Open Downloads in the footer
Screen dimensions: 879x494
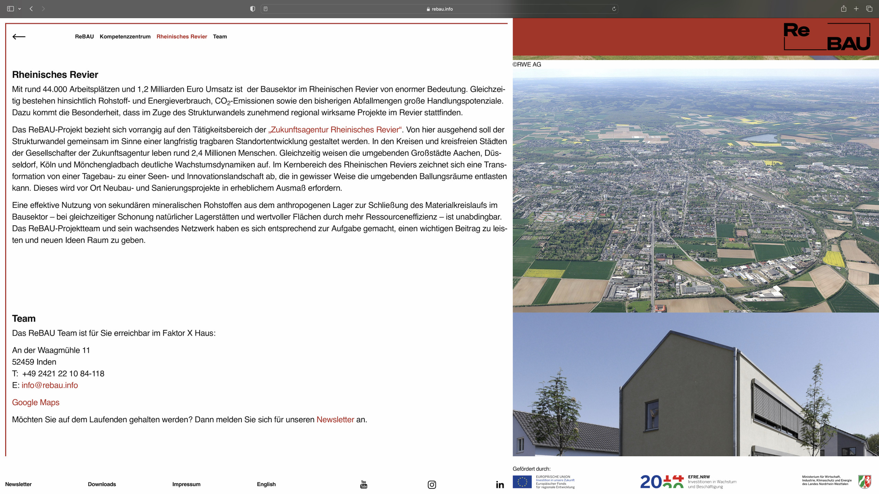point(102,484)
